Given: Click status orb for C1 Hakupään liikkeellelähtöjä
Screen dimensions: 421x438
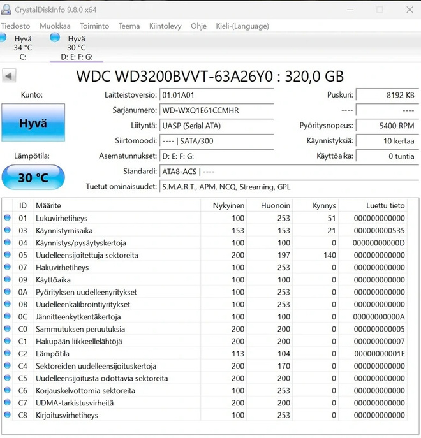Looking at the screenshot, I should tap(8, 340).
